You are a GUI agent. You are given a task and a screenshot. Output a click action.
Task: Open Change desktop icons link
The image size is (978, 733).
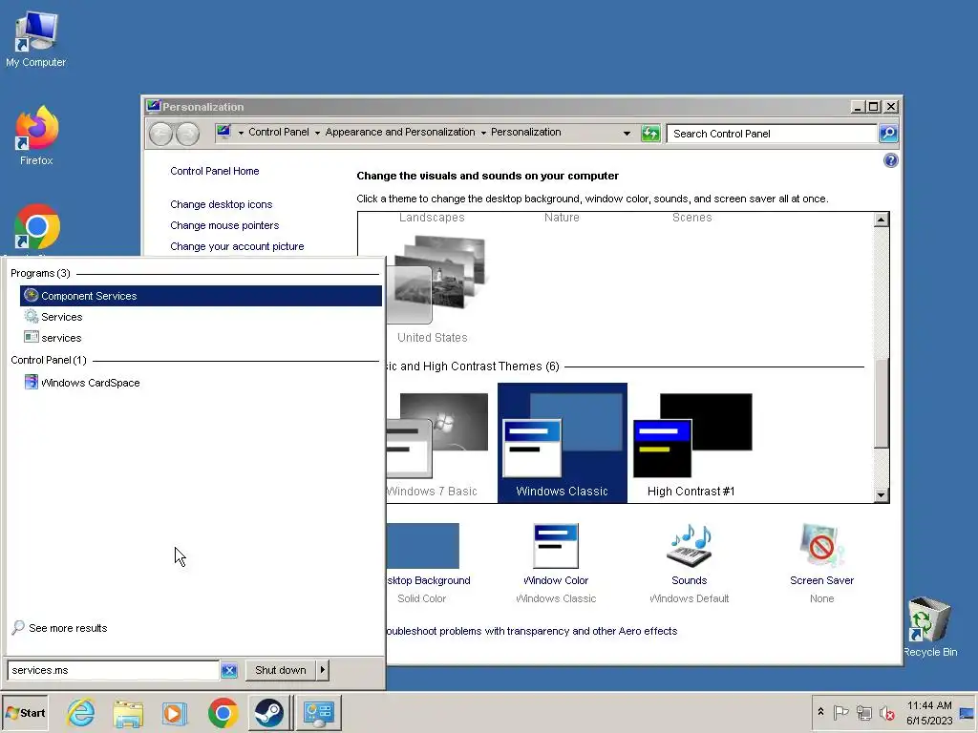coord(222,204)
